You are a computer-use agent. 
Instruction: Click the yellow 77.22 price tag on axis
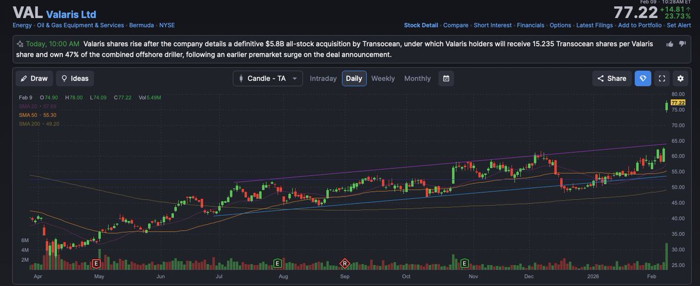(x=677, y=102)
